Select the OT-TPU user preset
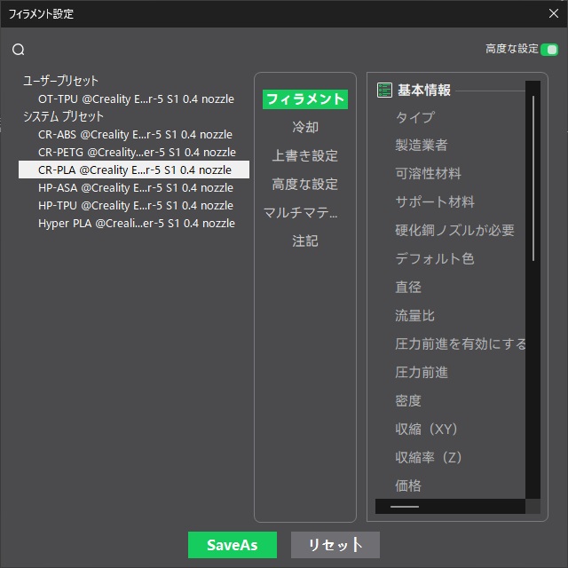 coord(136,99)
